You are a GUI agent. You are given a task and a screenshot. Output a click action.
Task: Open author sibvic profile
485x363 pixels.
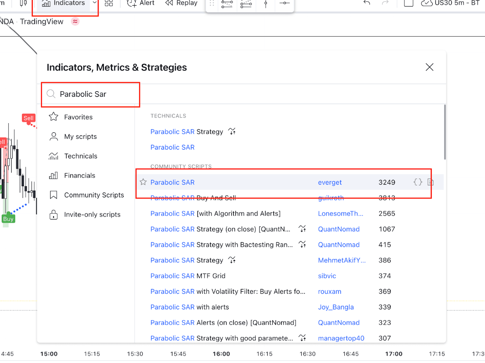pyautogui.click(x=327, y=276)
